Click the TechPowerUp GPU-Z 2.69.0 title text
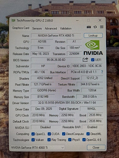The width and height of the screenshot is (119, 158). pos(35,21)
